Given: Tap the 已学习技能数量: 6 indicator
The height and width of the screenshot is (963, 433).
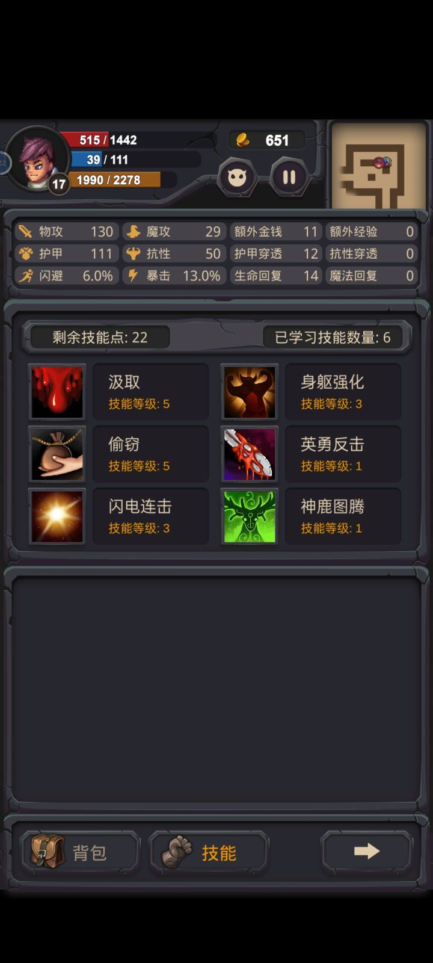Looking at the screenshot, I should pyautogui.click(x=333, y=337).
